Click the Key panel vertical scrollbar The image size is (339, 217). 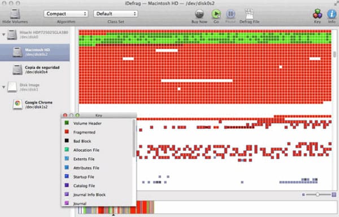tap(134, 139)
